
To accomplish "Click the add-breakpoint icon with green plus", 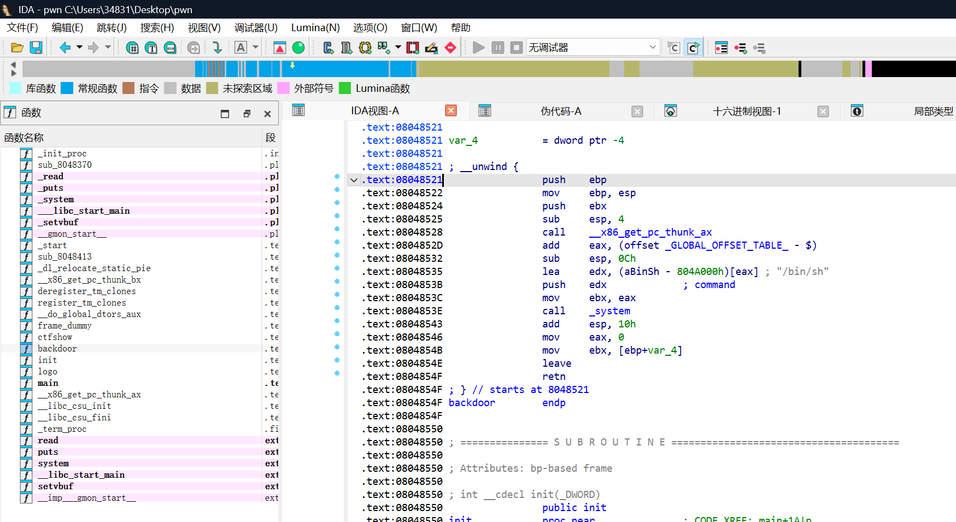I will click(x=741, y=48).
